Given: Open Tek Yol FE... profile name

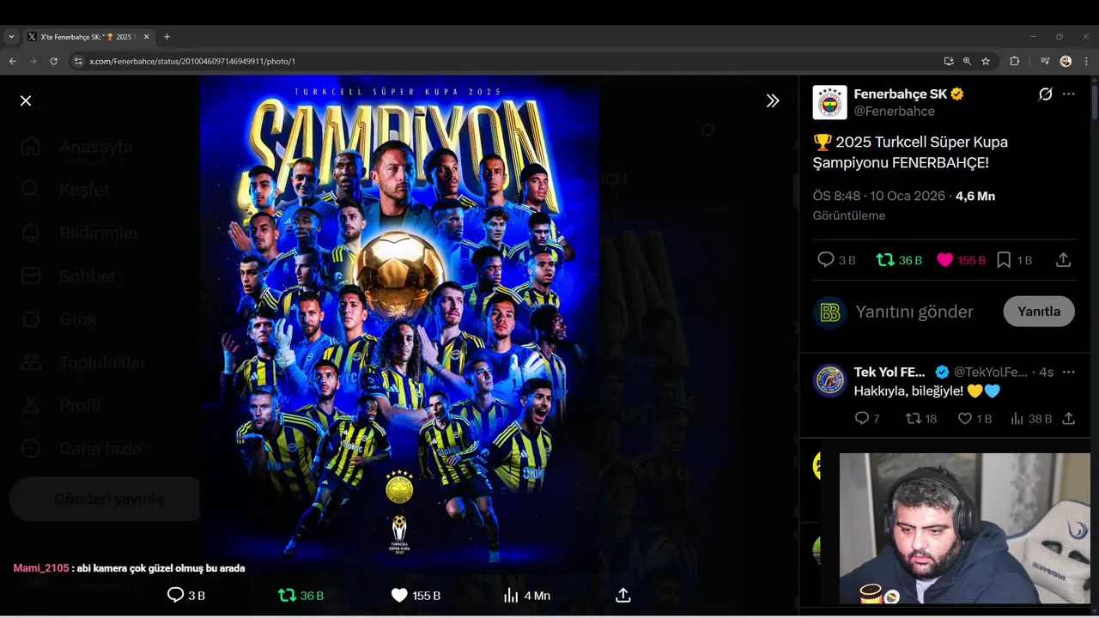Looking at the screenshot, I should point(890,372).
